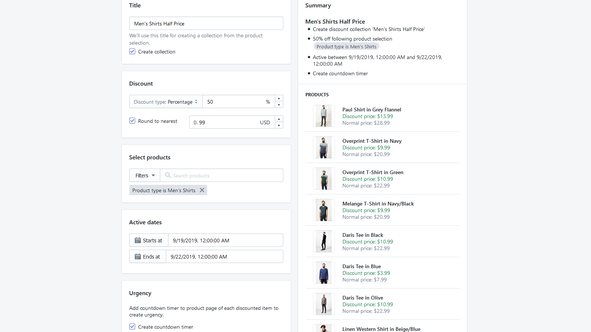Image resolution: width=591 pixels, height=332 pixels.
Task: Click the Overprint T-Shirt in Navy product name
Action: point(372,141)
